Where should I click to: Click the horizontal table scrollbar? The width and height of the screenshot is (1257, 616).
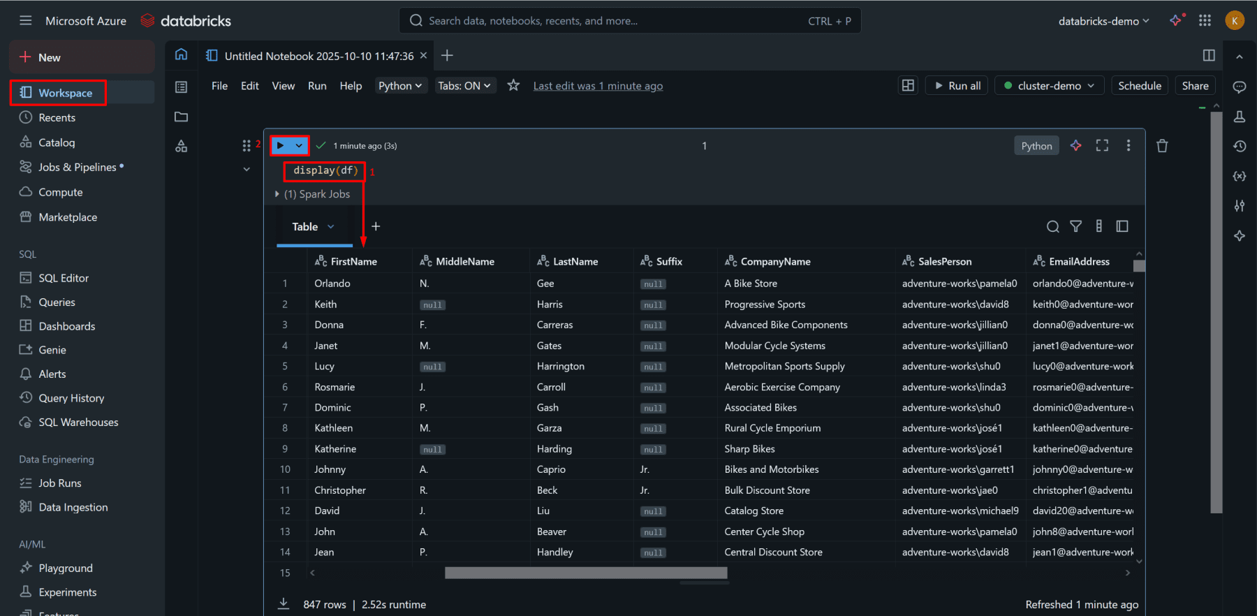click(586, 573)
